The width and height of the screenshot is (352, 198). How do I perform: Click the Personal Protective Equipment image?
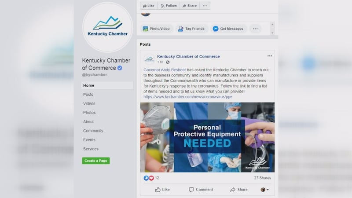[x=207, y=137]
